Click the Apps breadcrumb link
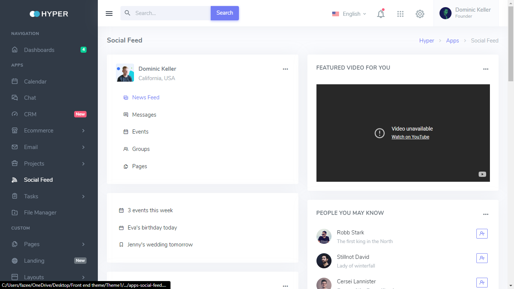 click(452, 41)
